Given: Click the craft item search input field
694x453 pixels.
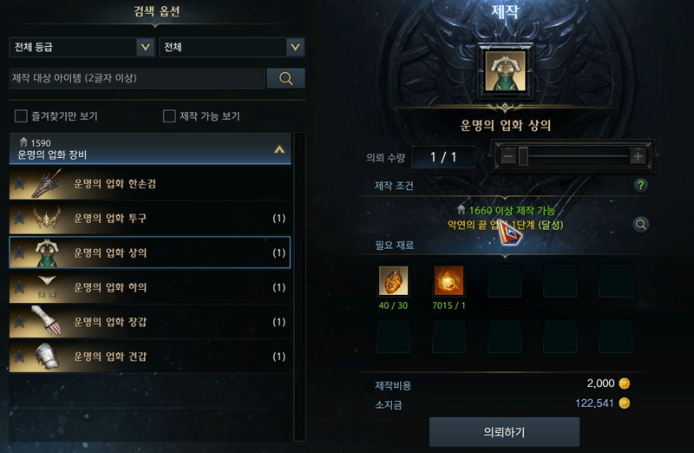Looking at the screenshot, I should (x=137, y=78).
